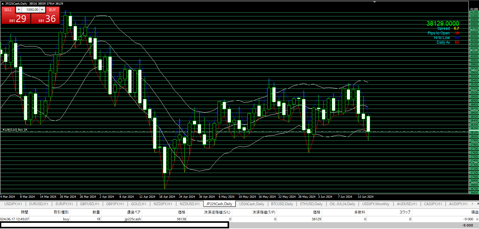Click the スワップ column header

pyautogui.click(x=404, y=212)
